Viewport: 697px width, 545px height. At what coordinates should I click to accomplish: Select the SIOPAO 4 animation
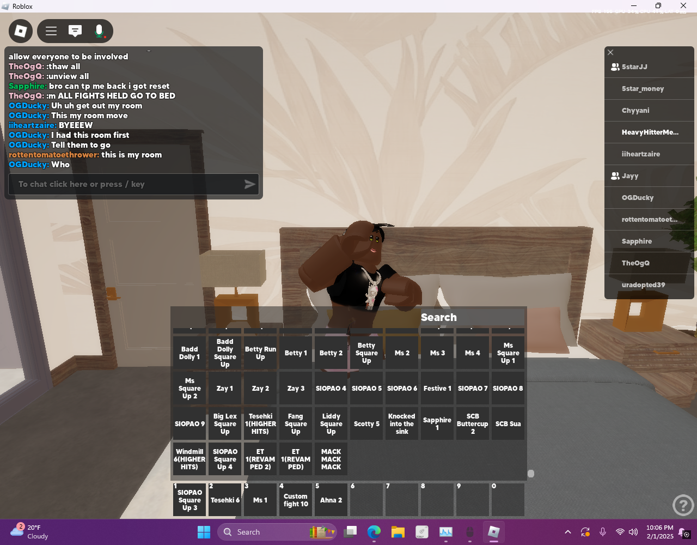331,389
